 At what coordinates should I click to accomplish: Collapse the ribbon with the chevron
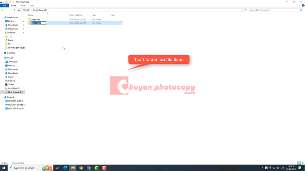pyautogui.click(x=300, y=6)
